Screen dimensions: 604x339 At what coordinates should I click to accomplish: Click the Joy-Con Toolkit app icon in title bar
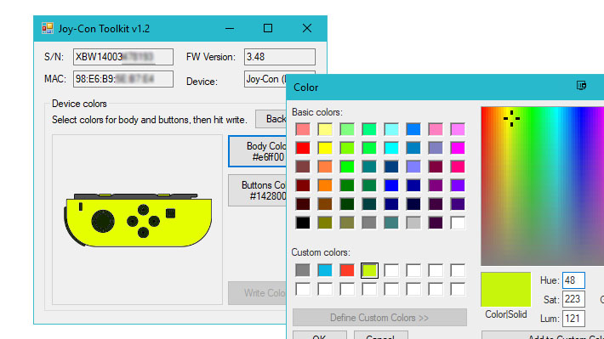click(x=48, y=29)
